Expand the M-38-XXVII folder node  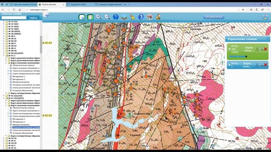coord(4,31)
